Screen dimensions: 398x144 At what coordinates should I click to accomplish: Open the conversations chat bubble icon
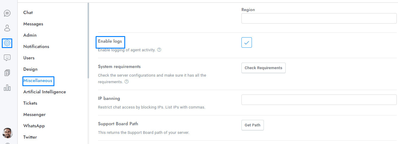tap(7, 13)
